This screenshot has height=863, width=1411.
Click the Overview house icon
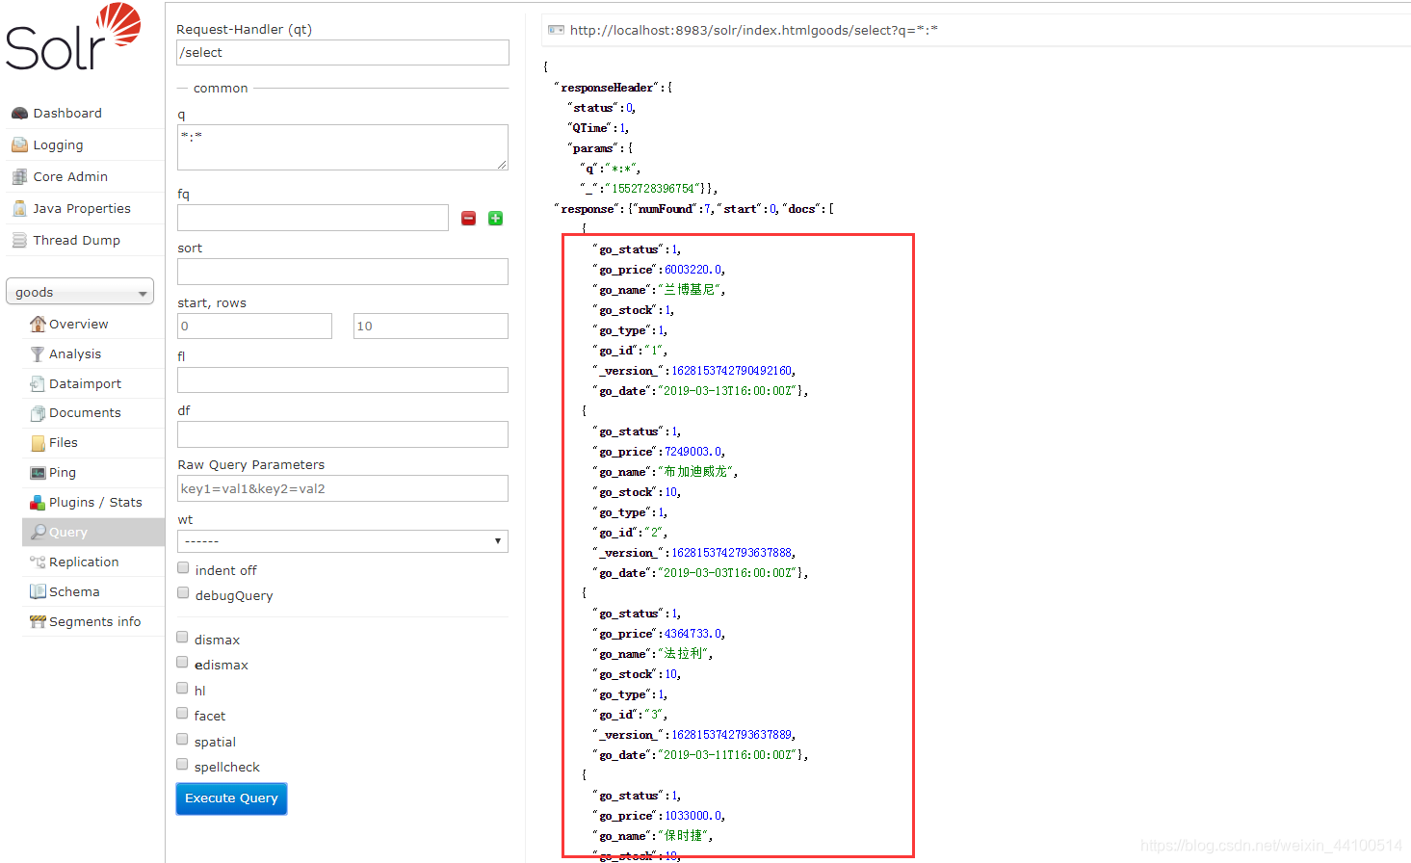tap(38, 325)
